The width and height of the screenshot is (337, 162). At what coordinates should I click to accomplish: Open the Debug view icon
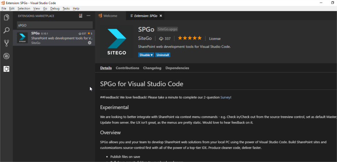[7, 56]
